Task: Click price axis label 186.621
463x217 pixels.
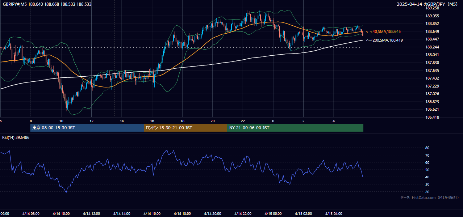Action: 432,109
